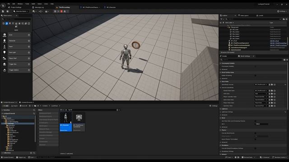289x162 pixels.
Task: Switch to the Levels tab
Action: point(260,16)
